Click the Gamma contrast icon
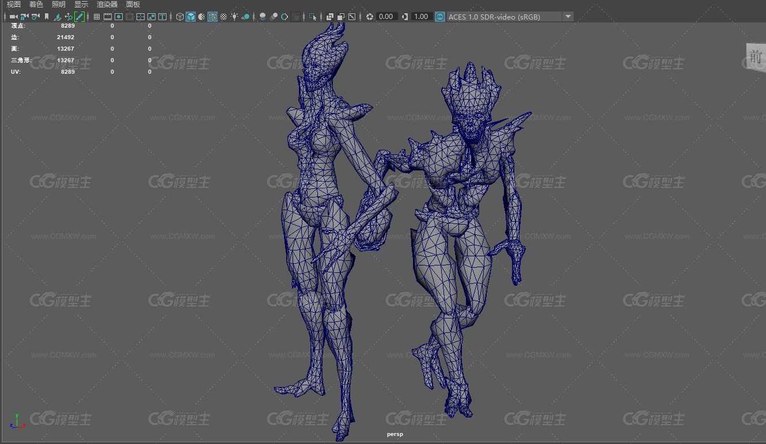This screenshot has width=766, height=444. tap(405, 17)
